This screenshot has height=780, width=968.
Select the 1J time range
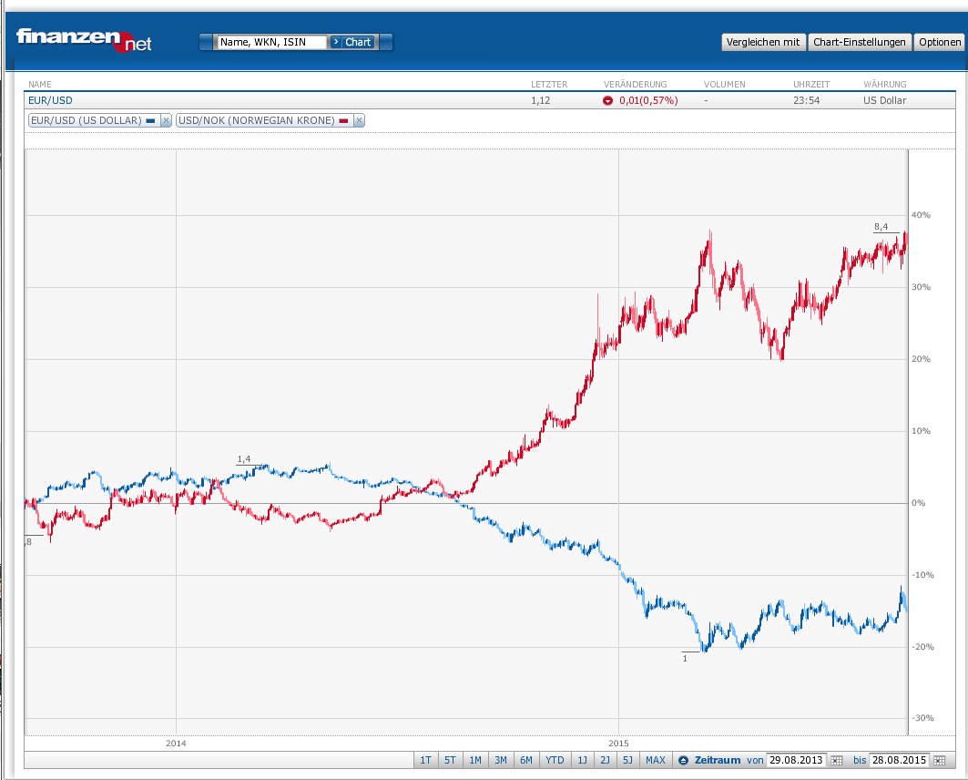pos(582,760)
